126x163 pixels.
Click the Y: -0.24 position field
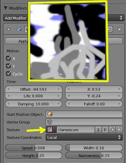94,96
